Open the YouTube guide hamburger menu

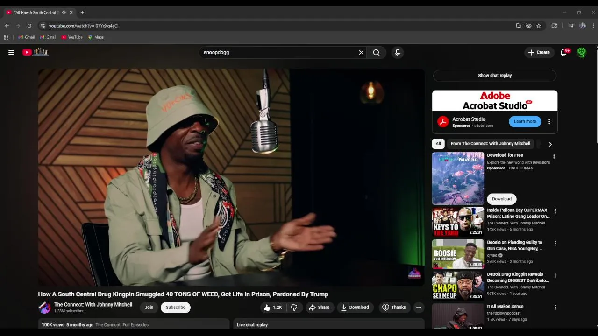click(11, 52)
